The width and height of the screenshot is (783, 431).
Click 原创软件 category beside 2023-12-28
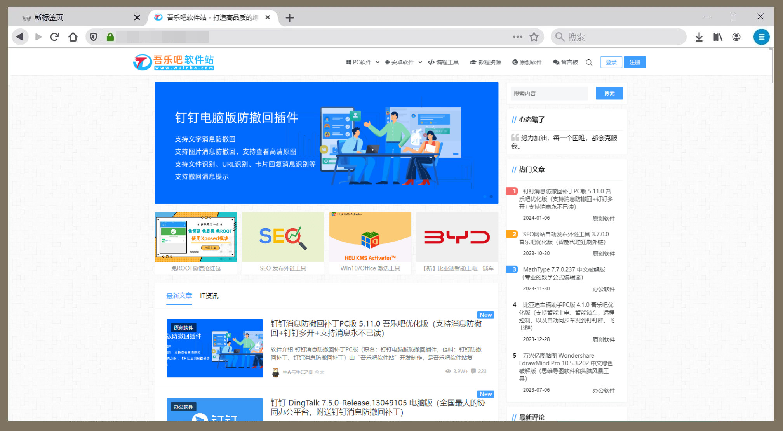click(604, 339)
